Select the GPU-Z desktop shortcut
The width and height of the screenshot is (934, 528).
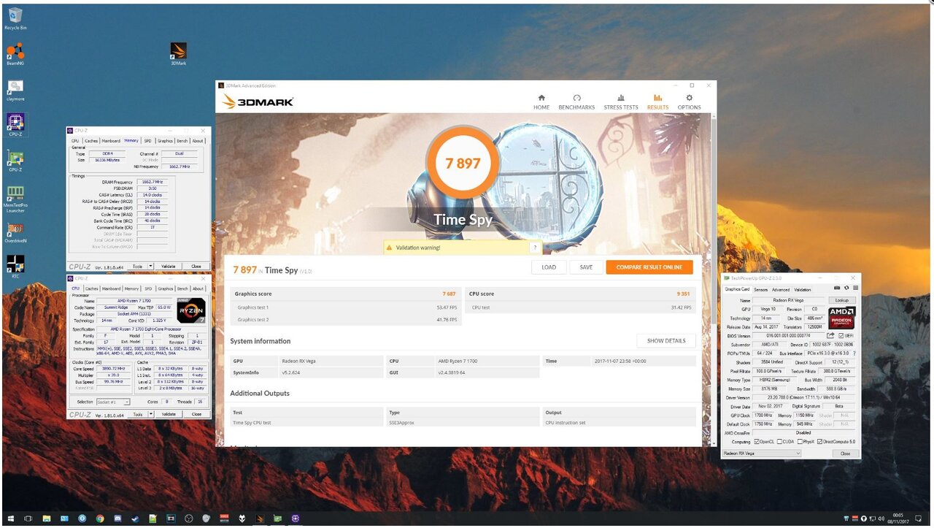click(x=15, y=161)
